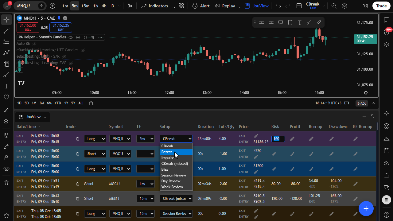The height and width of the screenshot is (221, 393).
Task: Open chart settings hexagon icon
Action: [x=344, y=6]
